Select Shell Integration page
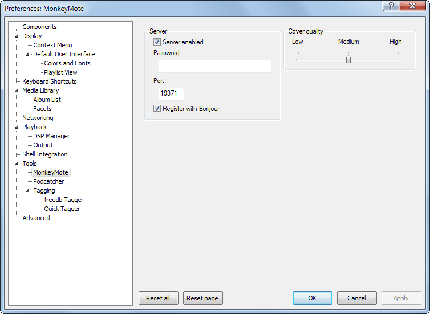The height and width of the screenshot is (314, 430). pos(44,154)
